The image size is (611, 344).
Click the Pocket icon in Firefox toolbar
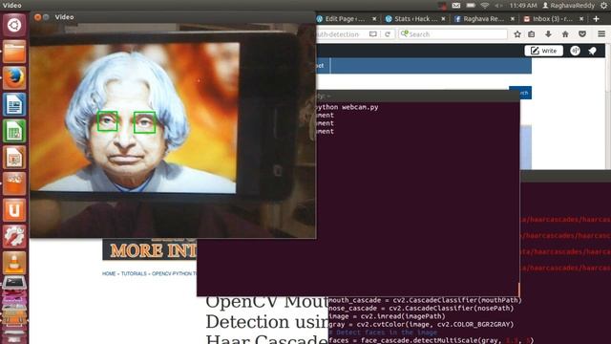[582, 34]
